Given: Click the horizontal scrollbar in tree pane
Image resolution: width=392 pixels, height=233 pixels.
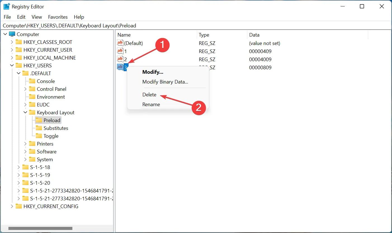Looking at the screenshot, I should point(40,228).
